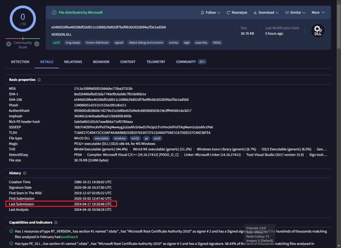The height and width of the screenshot is (248, 341).
Task: Click the Rich PE header hash value
Action: [x=103, y=121]
